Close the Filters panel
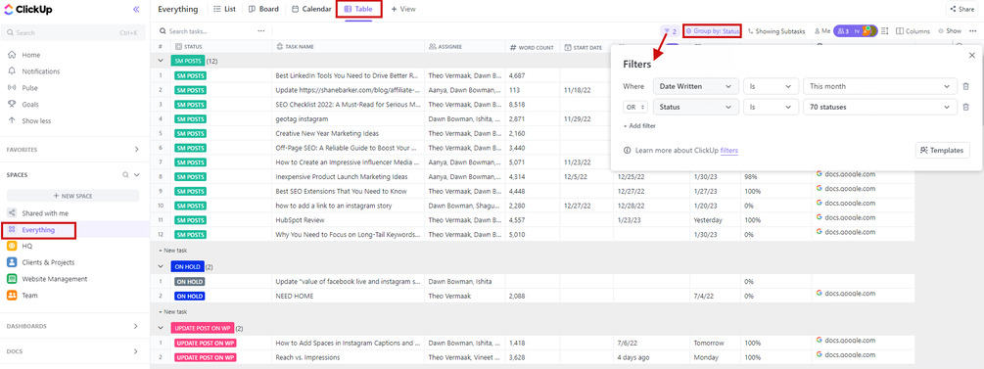The height and width of the screenshot is (369, 984). coord(971,55)
